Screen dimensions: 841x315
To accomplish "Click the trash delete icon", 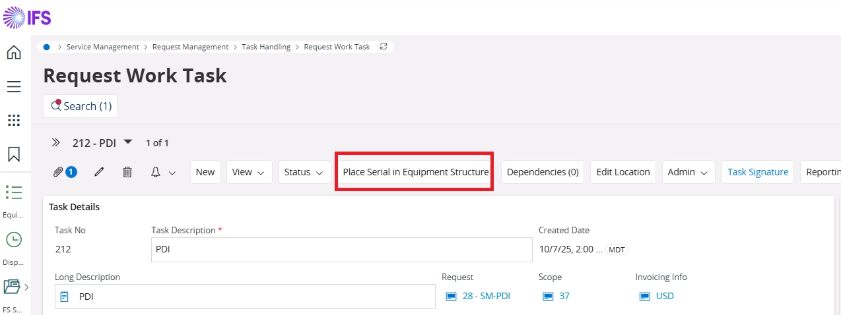I will click(x=127, y=172).
